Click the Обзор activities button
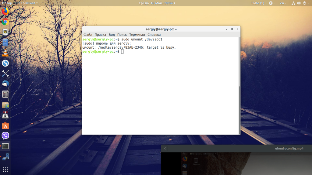 pos(7,3)
